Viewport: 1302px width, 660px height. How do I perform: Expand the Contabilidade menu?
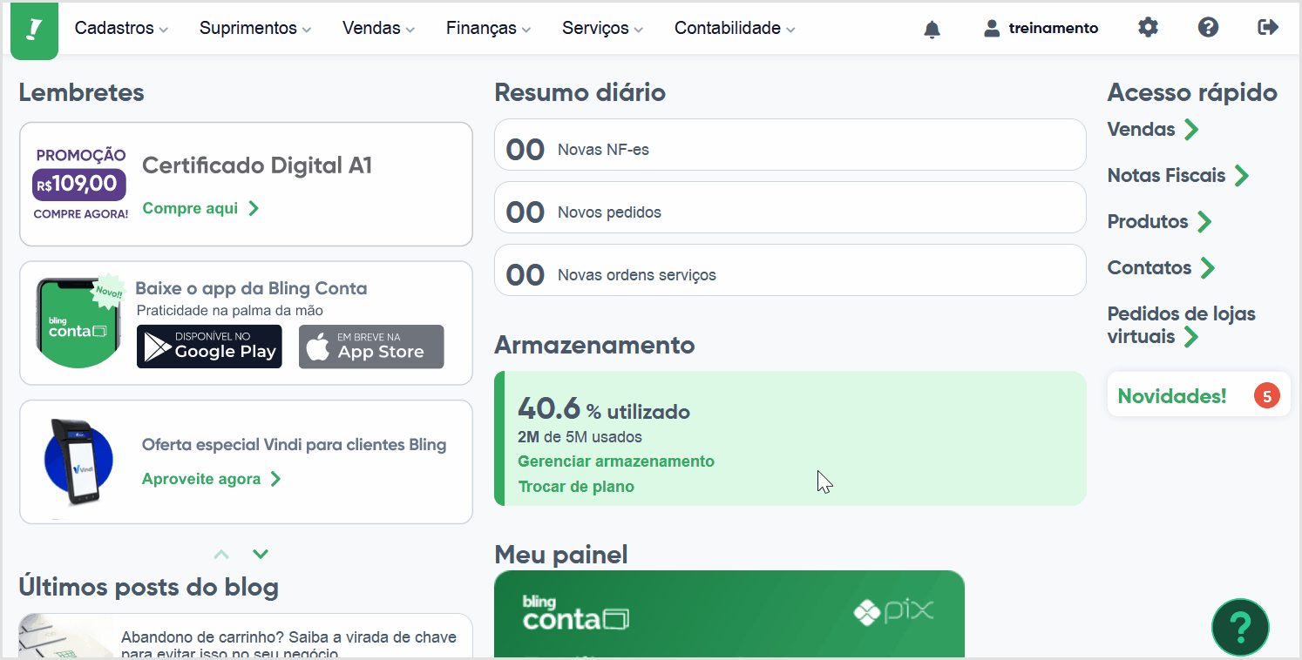(735, 28)
